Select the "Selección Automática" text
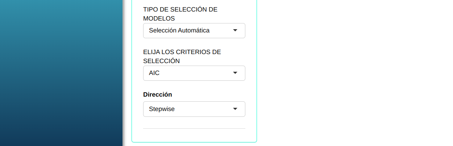Image resolution: width=453 pixels, height=146 pixels. (179, 31)
